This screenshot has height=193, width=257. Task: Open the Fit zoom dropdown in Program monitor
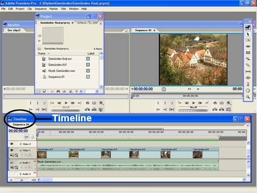pos(198,89)
